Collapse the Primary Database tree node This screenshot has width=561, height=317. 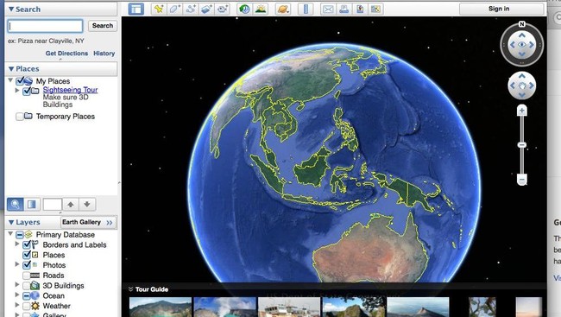tap(10, 233)
